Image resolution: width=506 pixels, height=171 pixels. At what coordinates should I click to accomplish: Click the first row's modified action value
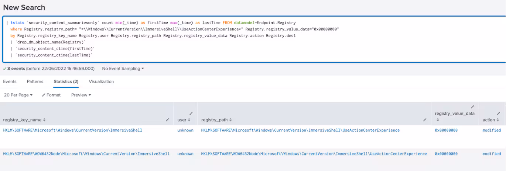(x=492, y=130)
